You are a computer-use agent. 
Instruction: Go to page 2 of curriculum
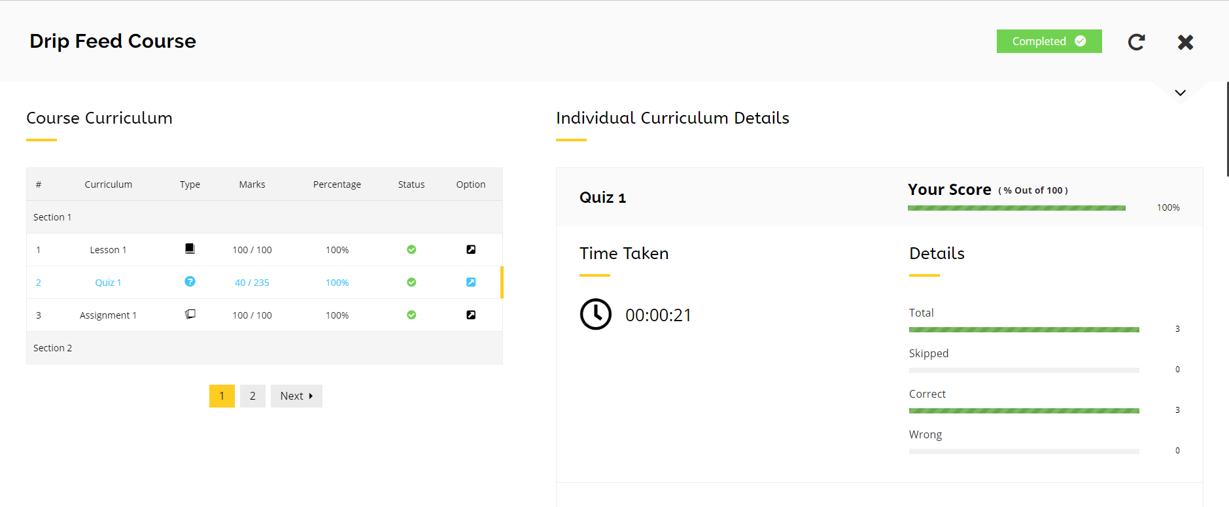(252, 396)
